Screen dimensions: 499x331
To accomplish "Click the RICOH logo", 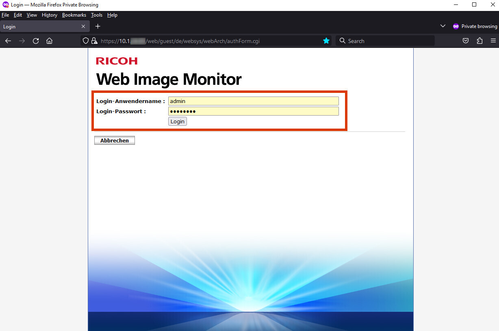I will click(x=117, y=61).
